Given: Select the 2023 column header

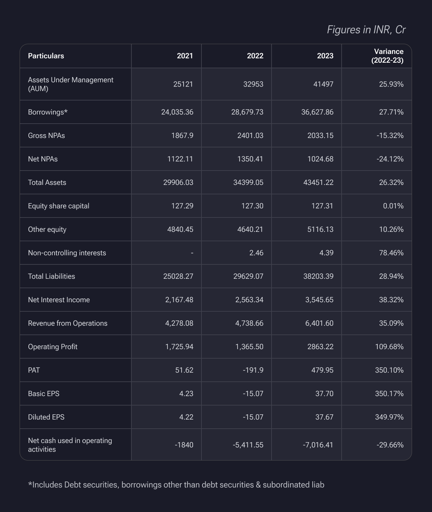Looking at the screenshot, I should coord(325,56).
